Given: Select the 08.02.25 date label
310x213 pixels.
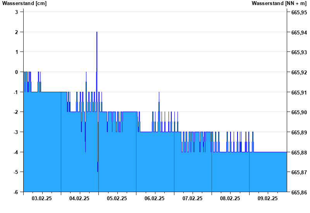Looking at the screenshot, I should (x=230, y=198).
